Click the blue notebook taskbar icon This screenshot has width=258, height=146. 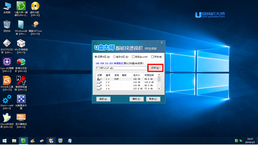tap(70, 141)
